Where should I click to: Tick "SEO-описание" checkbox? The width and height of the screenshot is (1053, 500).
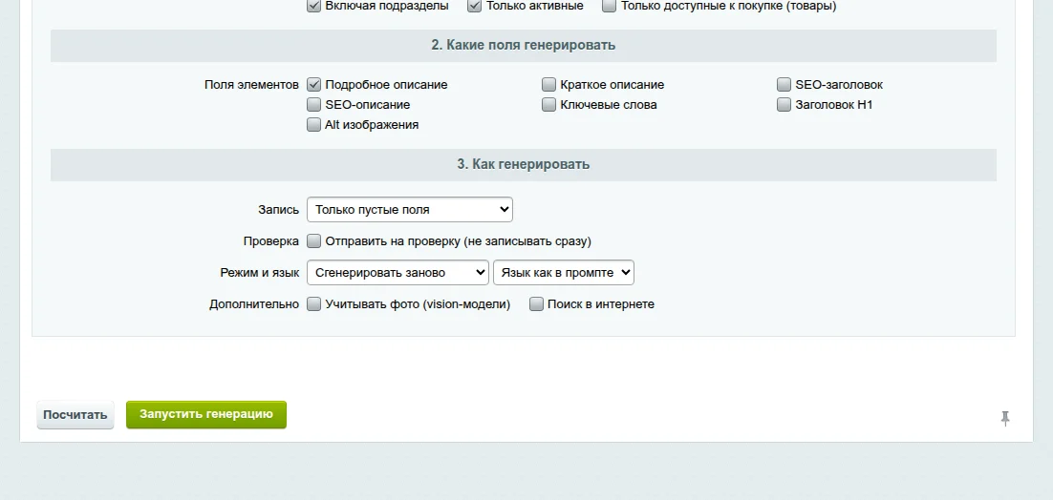pos(313,105)
